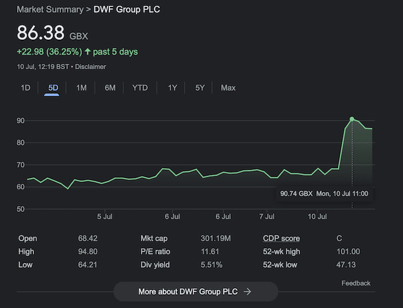Switch chart to 1M range
Image resolution: width=403 pixels, height=308 pixels.
pyautogui.click(x=81, y=88)
